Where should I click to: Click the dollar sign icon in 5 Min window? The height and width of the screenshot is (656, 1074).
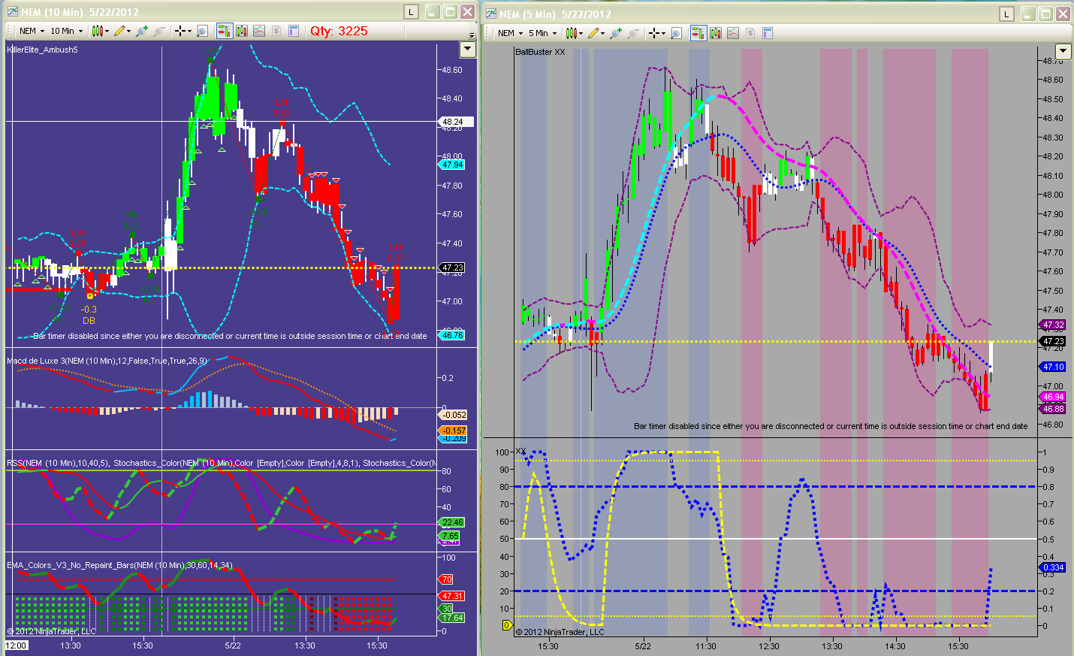(x=750, y=33)
